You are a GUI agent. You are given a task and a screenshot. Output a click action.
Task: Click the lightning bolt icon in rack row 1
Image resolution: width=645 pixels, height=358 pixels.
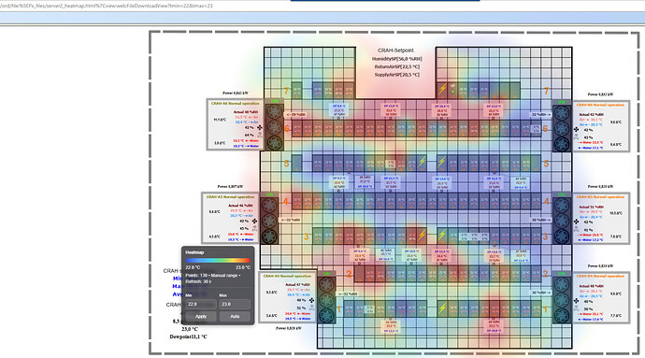coord(442,308)
